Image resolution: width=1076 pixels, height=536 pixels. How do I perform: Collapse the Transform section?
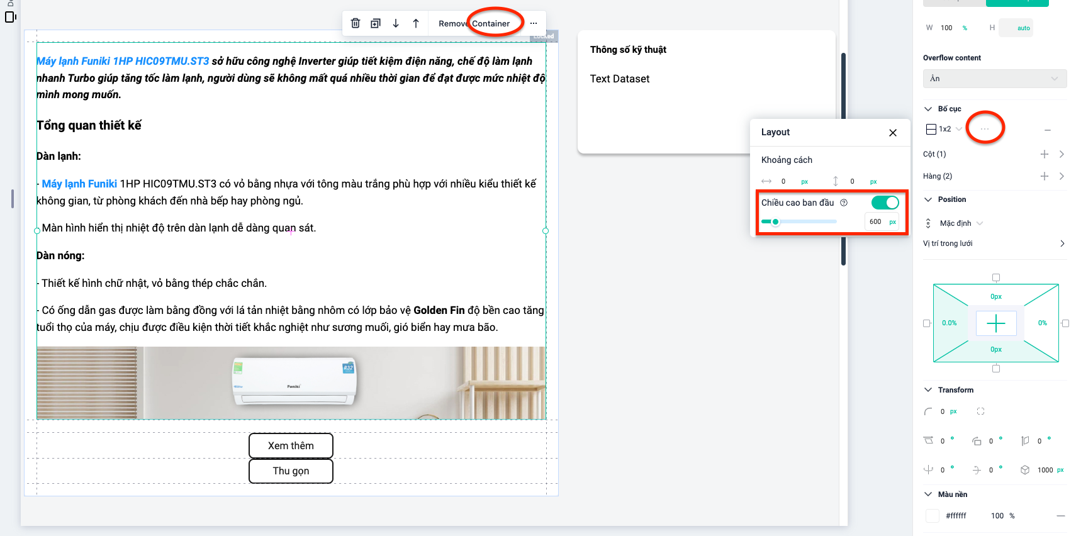[x=928, y=390]
